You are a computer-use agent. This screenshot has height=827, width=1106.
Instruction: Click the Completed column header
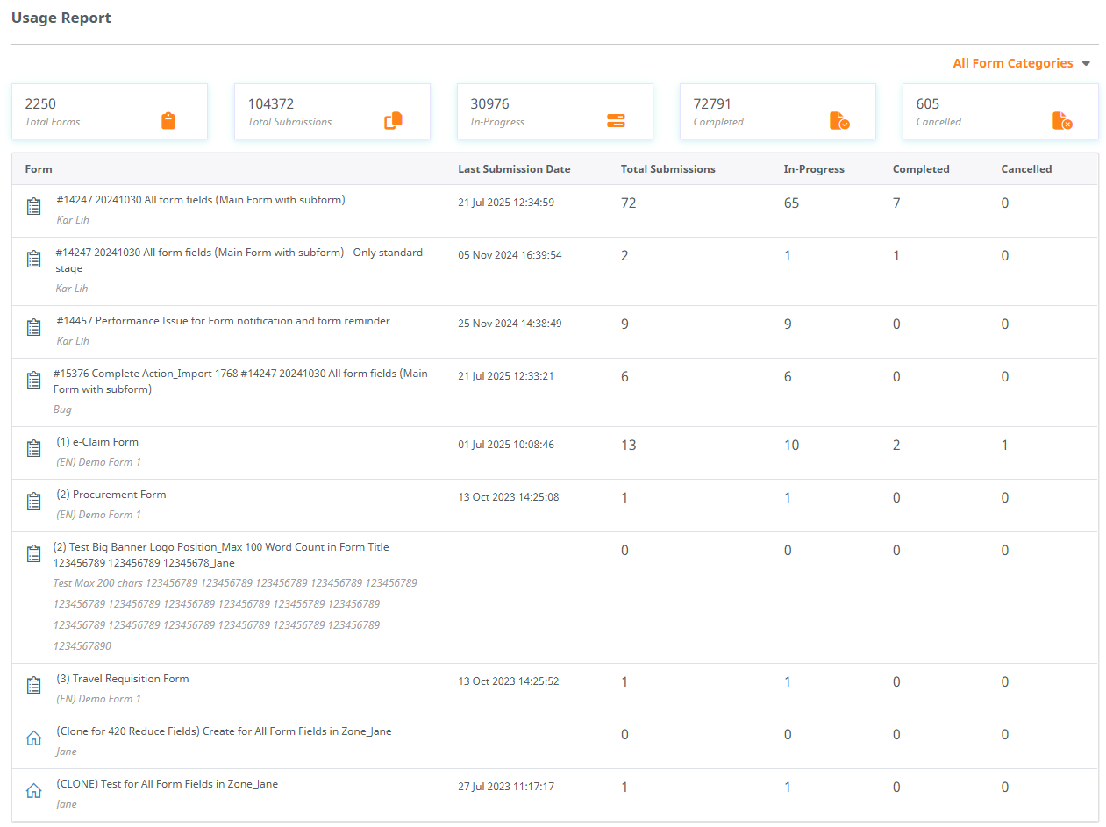coord(921,169)
